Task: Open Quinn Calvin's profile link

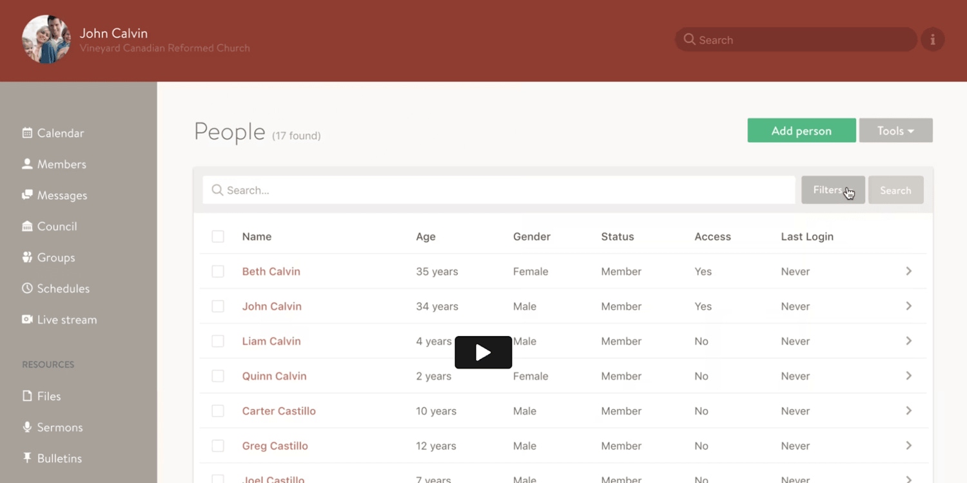Action: (x=274, y=376)
